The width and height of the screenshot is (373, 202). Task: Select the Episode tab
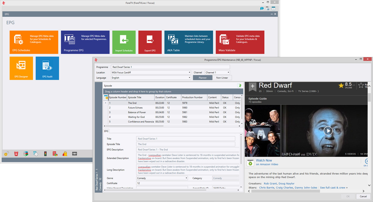[x=108, y=86]
